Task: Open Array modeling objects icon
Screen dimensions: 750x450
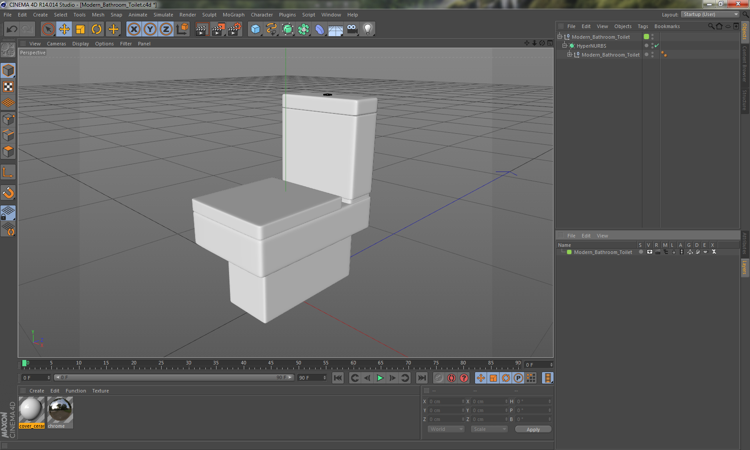Action: pyautogui.click(x=304, y=29)
